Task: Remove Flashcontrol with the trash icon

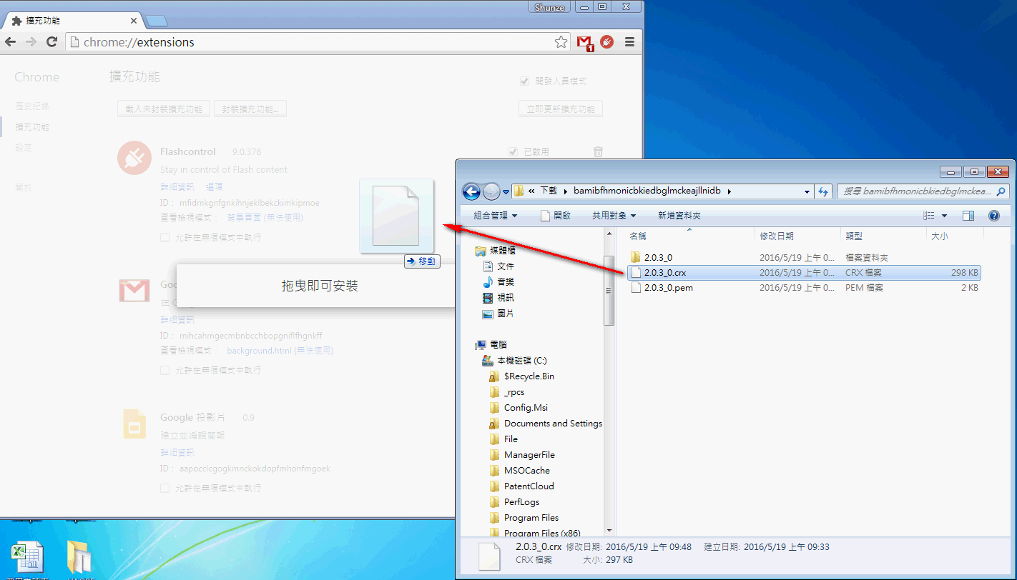Action: pos(599,151)
